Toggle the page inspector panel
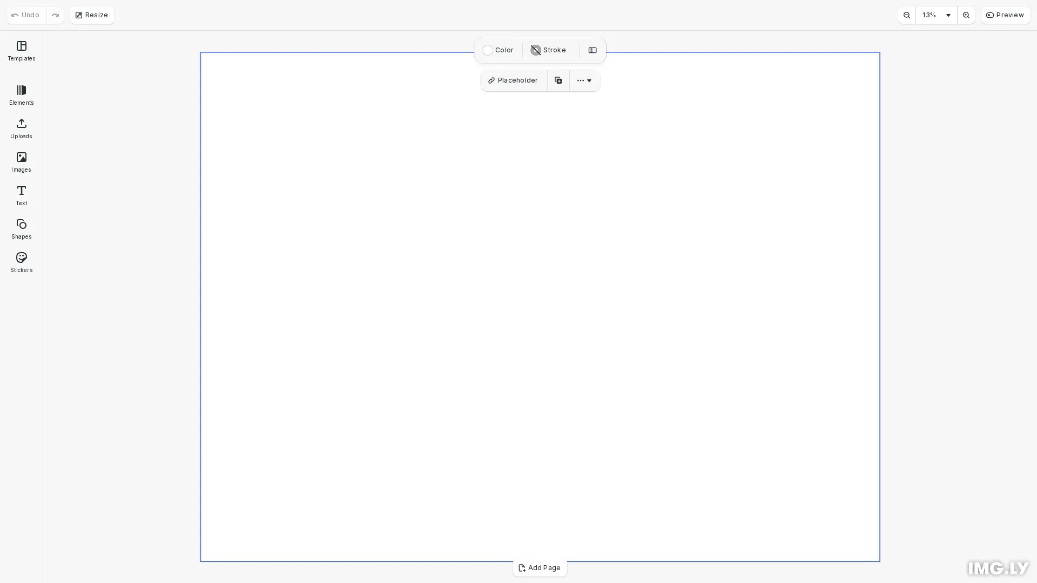This screenshot has width=1037, height=583. coord(592,50)
